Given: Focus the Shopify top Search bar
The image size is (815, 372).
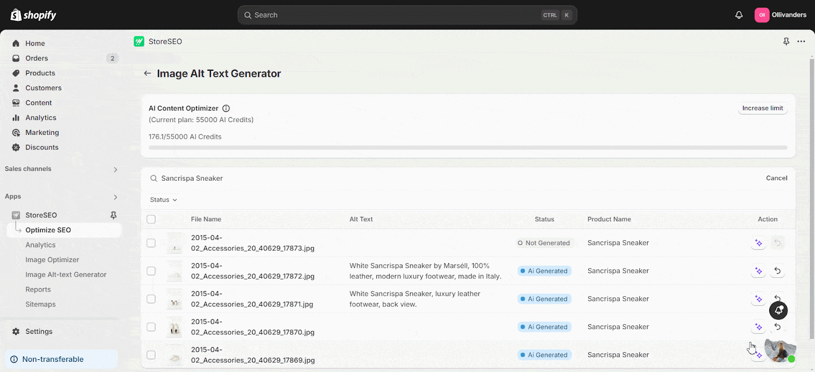Looking at the screenshot, I should point(407,15).
